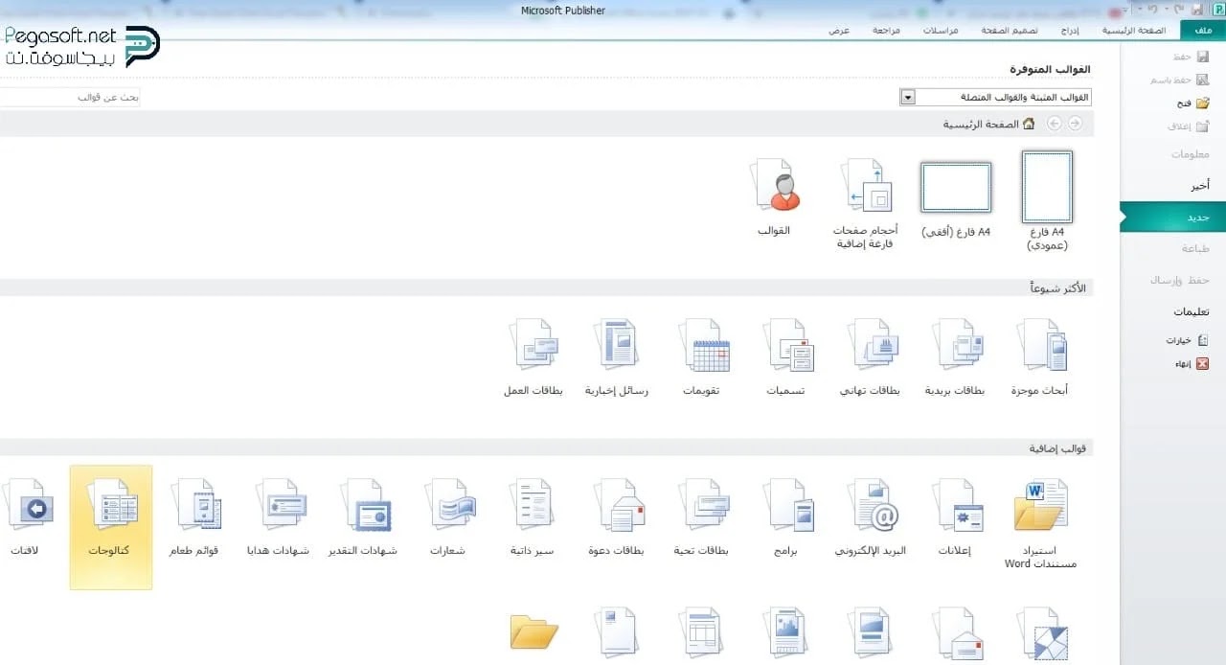Select the A4 فارغ (عمودي) blank portrait template
Viewport: 1226px width, 665px height.
point(1046,201)
